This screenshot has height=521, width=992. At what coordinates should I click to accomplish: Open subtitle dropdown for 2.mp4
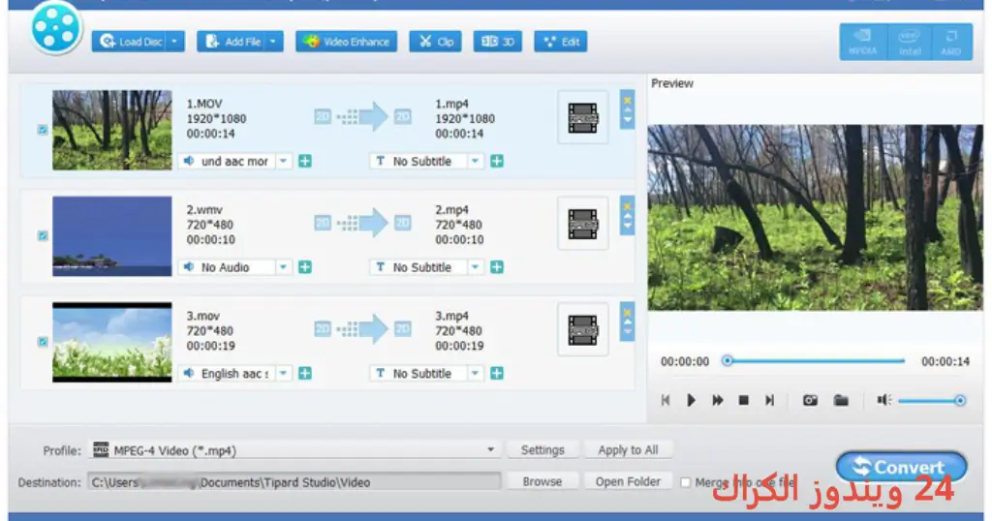pyautogui.click(x=475, y=267)
